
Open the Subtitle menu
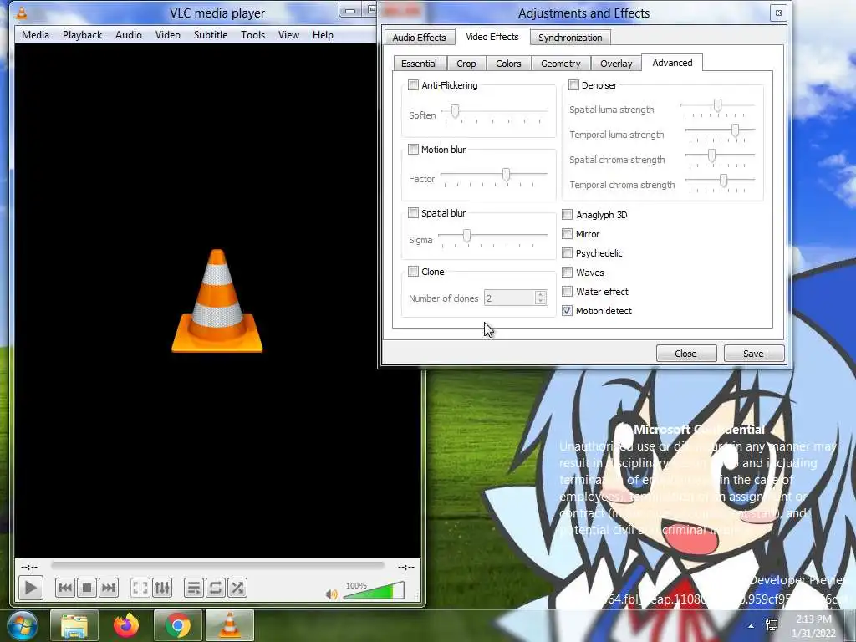tap(211, 35)
